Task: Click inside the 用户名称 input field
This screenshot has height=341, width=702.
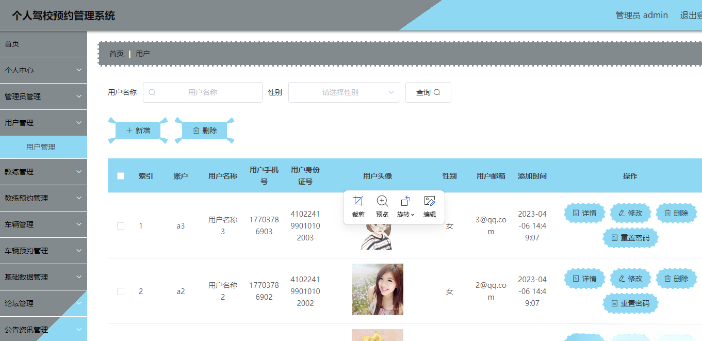Action: click(206, 92)
